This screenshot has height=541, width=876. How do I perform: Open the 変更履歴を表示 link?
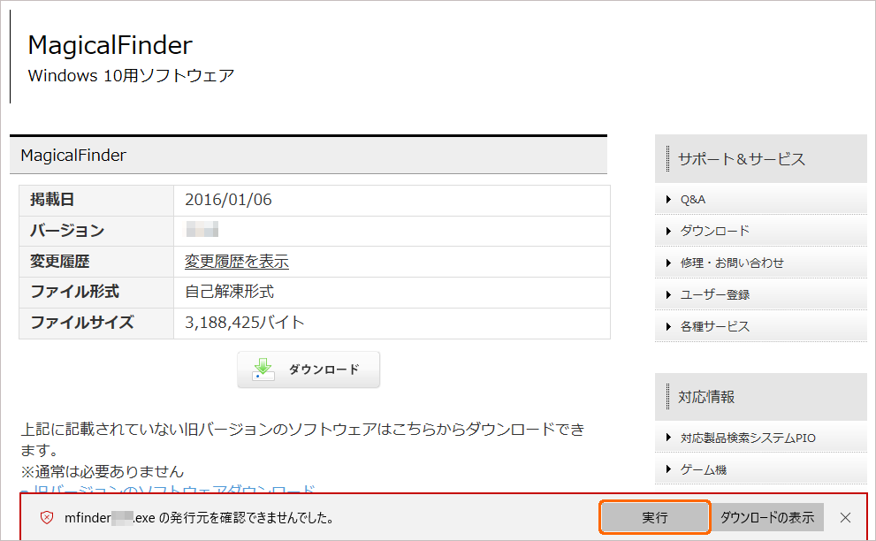237,262
